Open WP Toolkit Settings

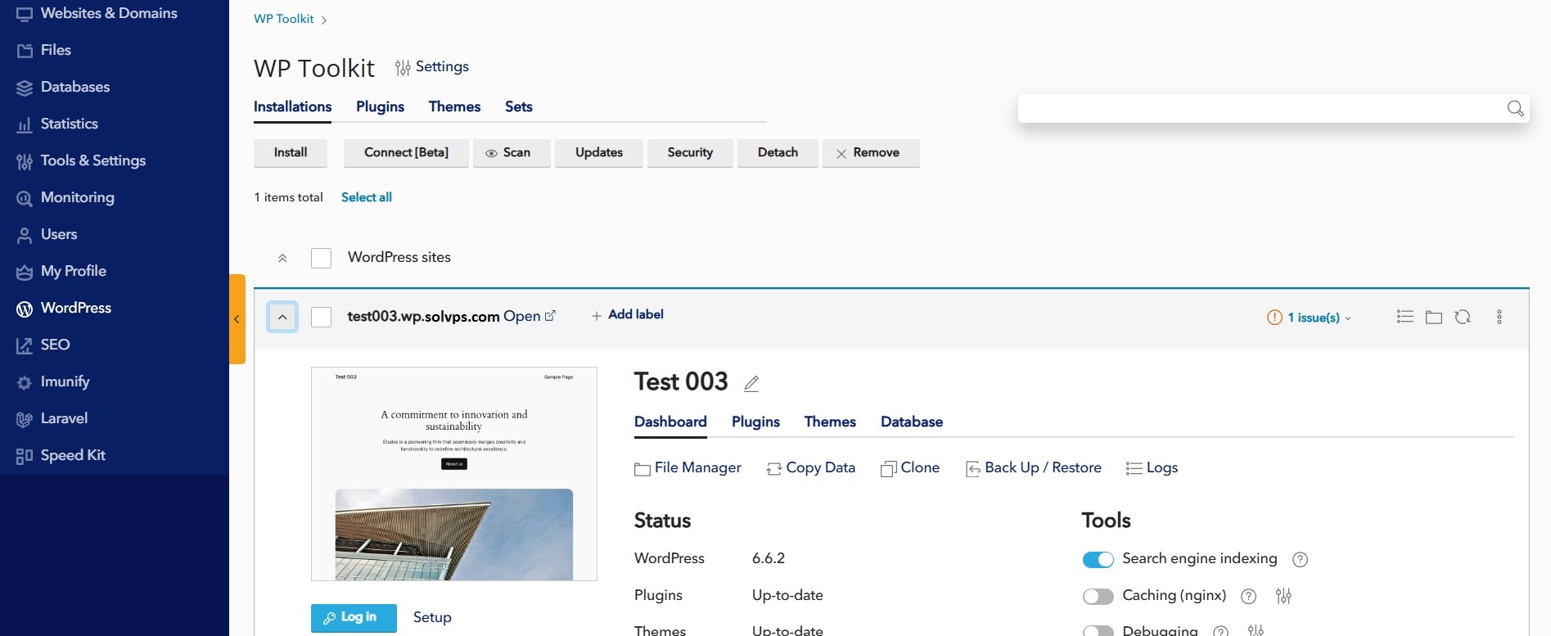[x=432, y=67]
